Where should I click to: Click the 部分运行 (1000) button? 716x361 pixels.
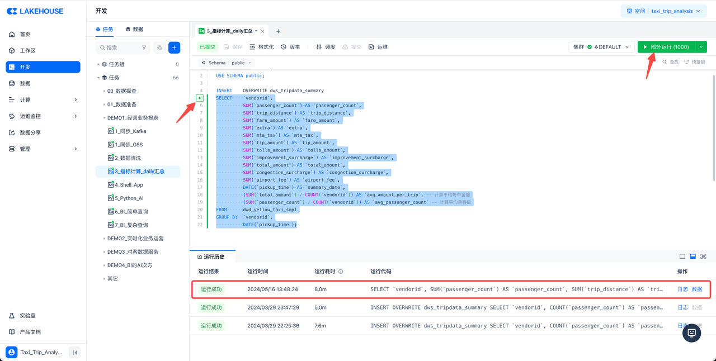[x=666, y=47]
